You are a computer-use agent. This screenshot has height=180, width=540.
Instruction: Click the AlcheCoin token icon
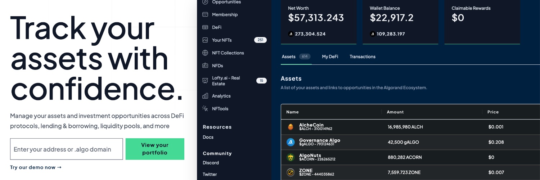(291, 127)
